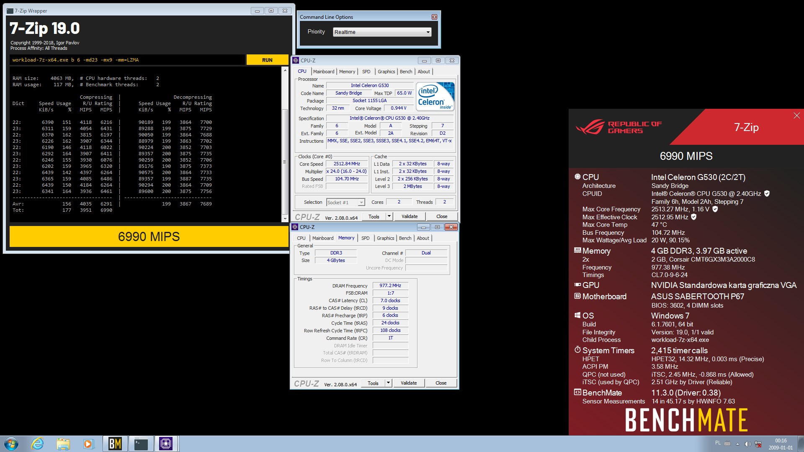Click the CPU chip icon in BenchMate panel

pyautogui.click(x=577, y=177)
